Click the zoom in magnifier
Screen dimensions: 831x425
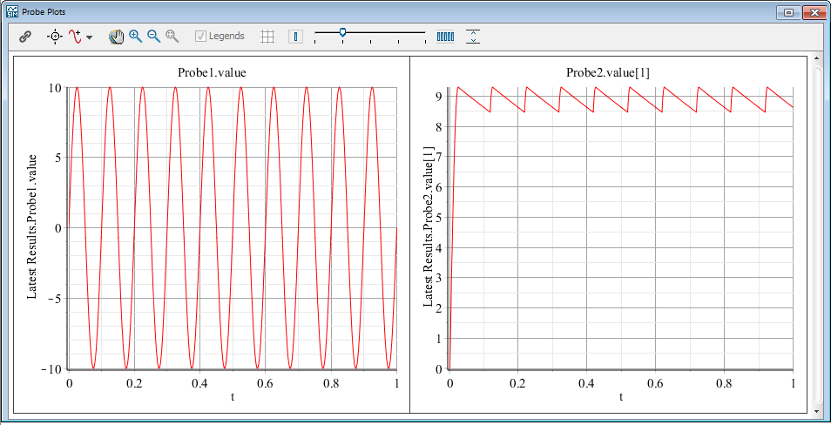[x=135, y=37]
